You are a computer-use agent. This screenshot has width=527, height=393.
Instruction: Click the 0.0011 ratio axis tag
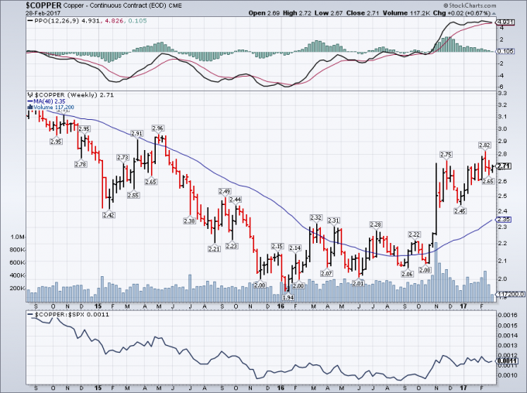505,361
